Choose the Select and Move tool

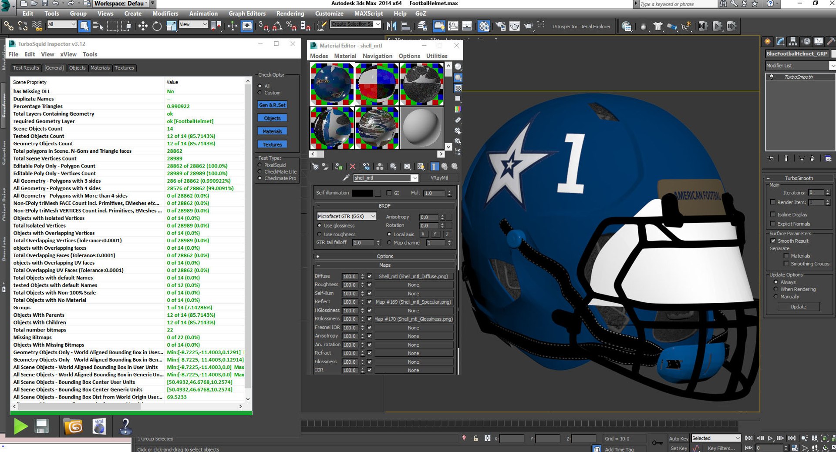pyautogui.click(x=143, y=26)
